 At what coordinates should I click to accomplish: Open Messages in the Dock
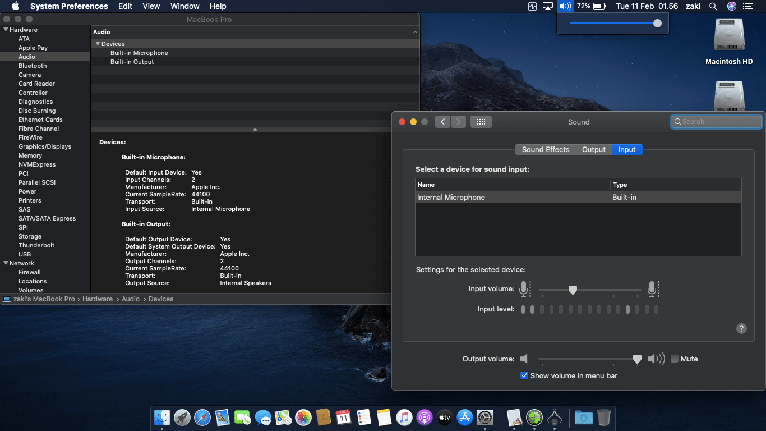tap(263, 418)
